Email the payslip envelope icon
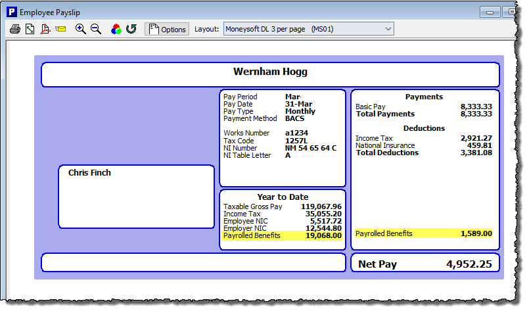Screen dimensions: 529x313 click(60, 29)
